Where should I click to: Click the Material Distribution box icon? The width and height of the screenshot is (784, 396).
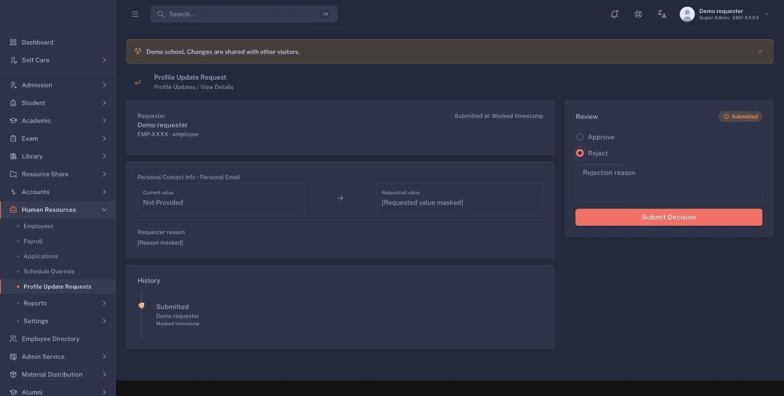pyautogui.click(x=14, y=375)
